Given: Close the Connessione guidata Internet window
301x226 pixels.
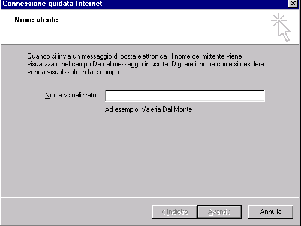Looking at the screenshot, I should point(293,4).
